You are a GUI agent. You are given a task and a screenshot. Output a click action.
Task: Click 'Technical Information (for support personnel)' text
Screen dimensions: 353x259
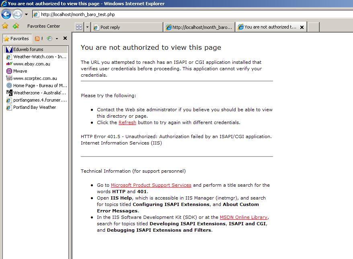133,171
